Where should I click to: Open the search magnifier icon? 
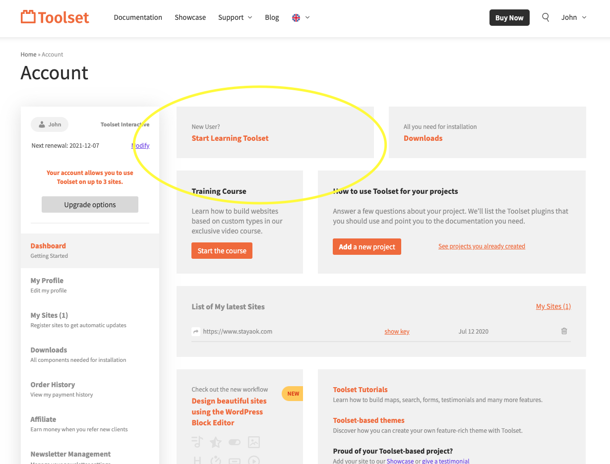tap(546, 17)
